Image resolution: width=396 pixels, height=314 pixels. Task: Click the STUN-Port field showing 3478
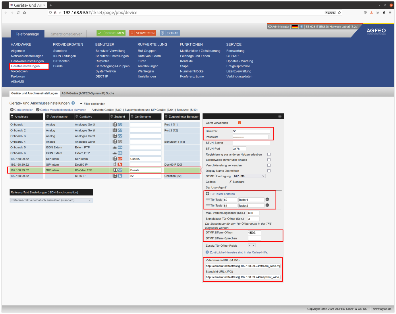(x=239, y=149)
